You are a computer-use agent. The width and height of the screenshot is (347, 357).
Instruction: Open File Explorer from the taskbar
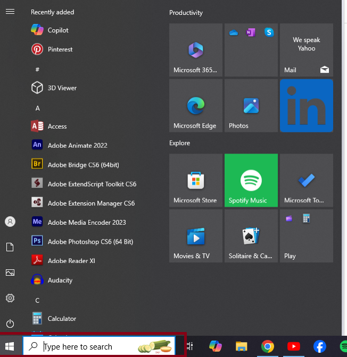tap(242, 346)
